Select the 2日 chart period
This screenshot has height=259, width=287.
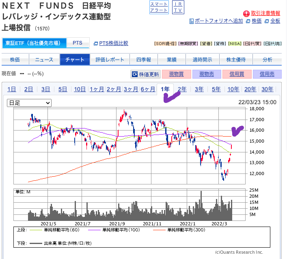point(28,90)
